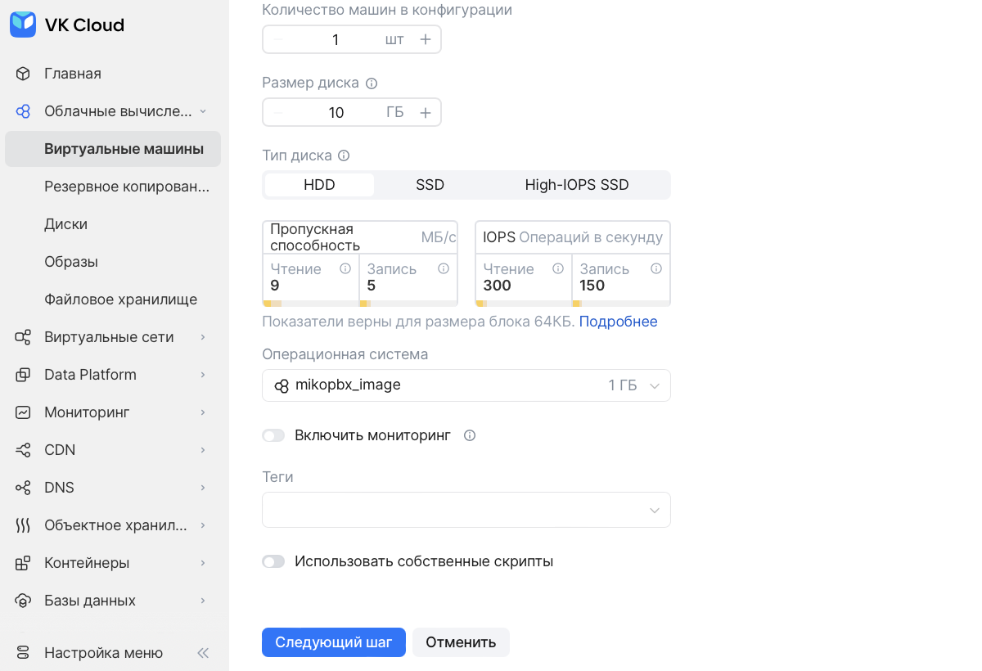Click the VK Cloud logo icon
The height and width of the screenshot is (671, 982).
pos(23,25)
